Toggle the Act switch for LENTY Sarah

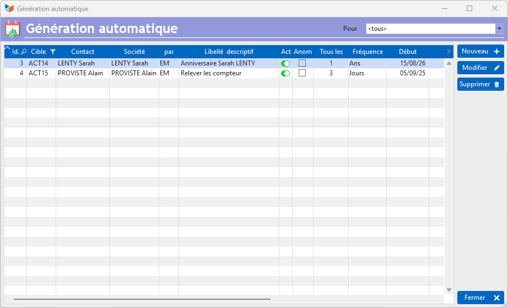coord(285,64)
